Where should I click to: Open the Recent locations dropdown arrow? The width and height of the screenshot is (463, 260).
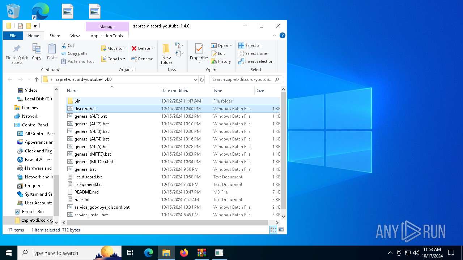pos(29,79)
